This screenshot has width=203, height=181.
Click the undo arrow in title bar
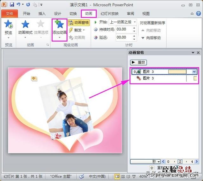click(18, 5)
